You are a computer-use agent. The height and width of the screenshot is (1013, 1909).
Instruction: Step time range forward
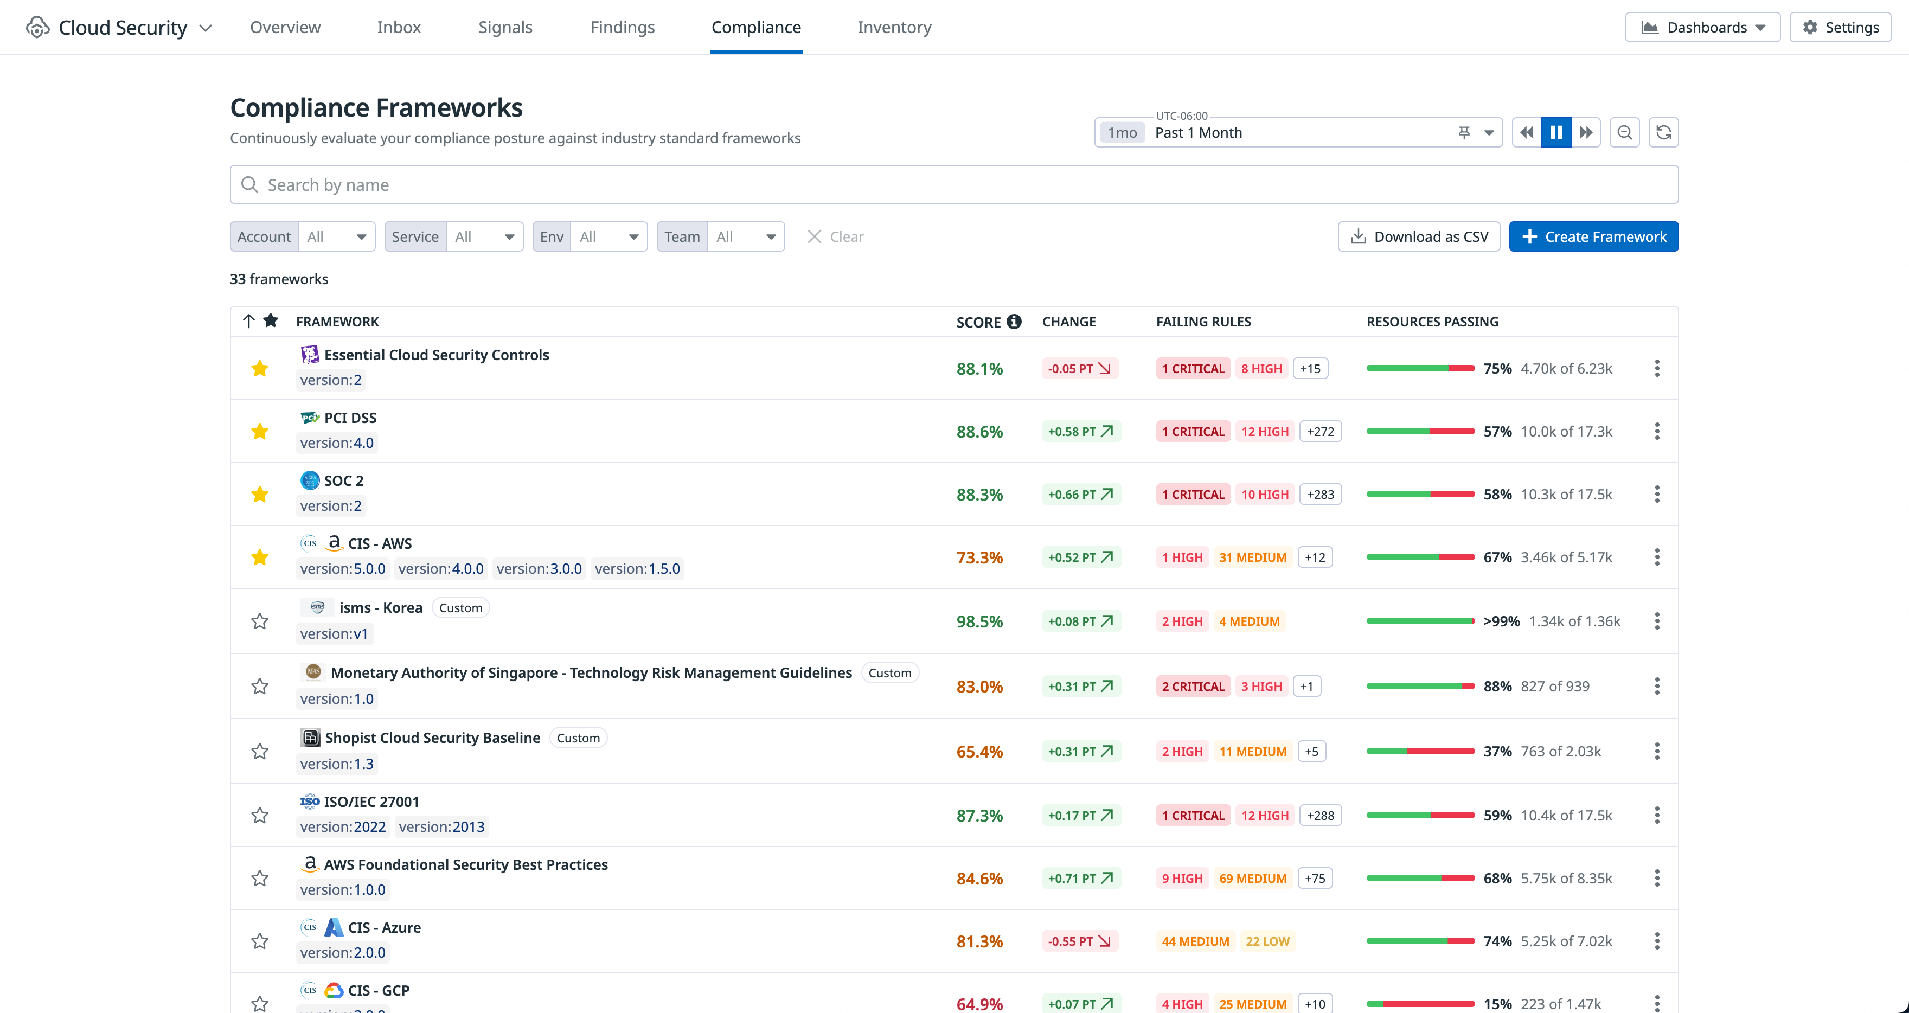(x=1585, y=133)
